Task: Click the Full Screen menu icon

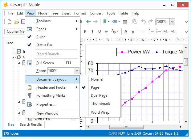Action: pyautogui.click(x=30, y=63)
